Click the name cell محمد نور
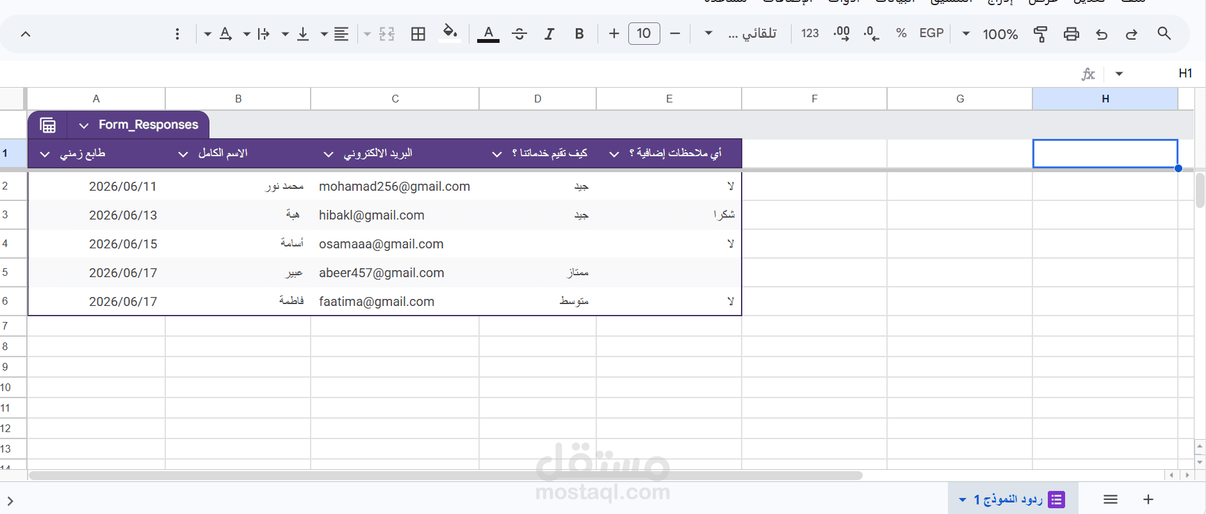The width and height of the screenshot is (1206, 514). click(238, 186)
